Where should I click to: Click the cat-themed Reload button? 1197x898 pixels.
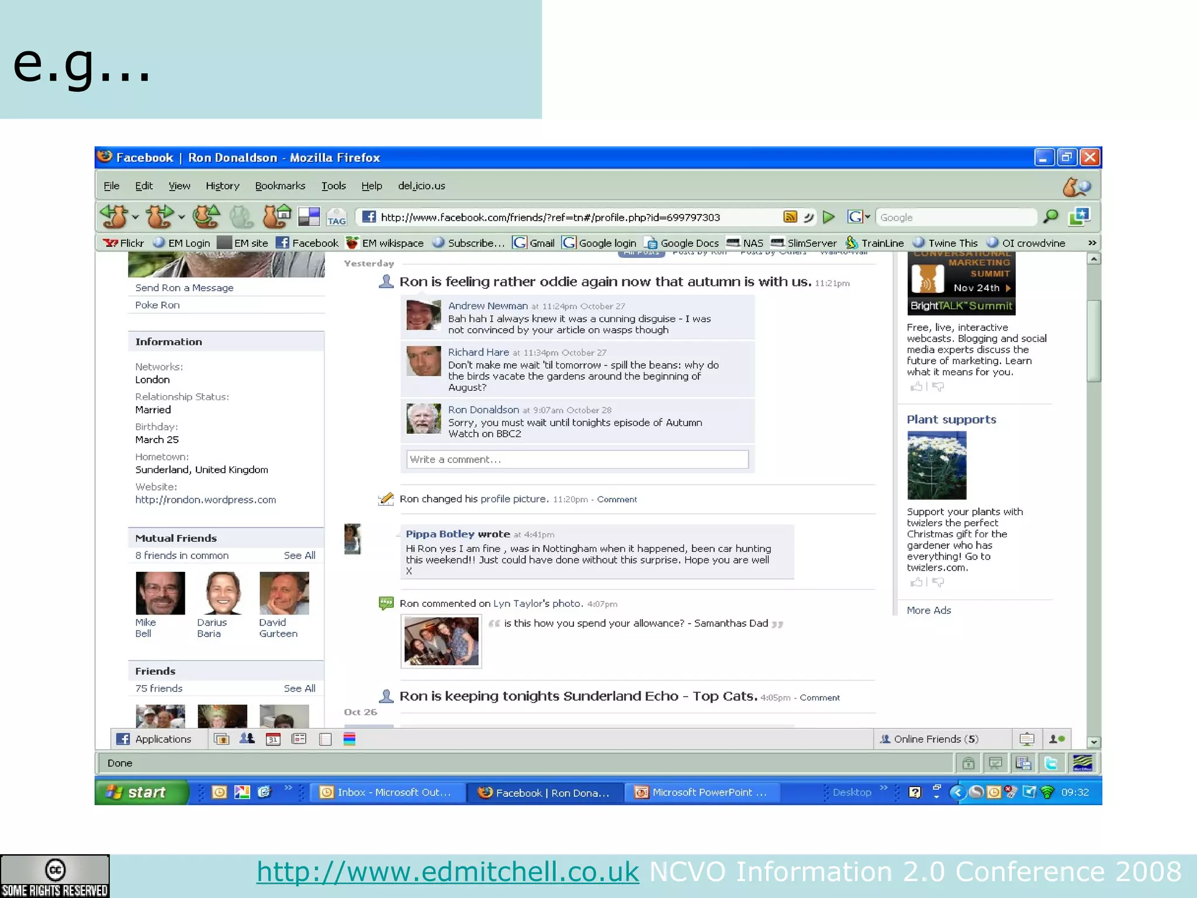coord(206,216)
